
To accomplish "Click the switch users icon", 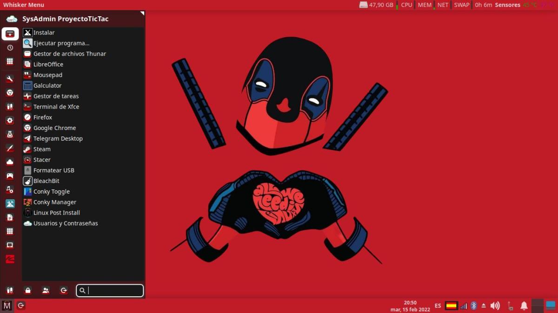I will point(46,291).
